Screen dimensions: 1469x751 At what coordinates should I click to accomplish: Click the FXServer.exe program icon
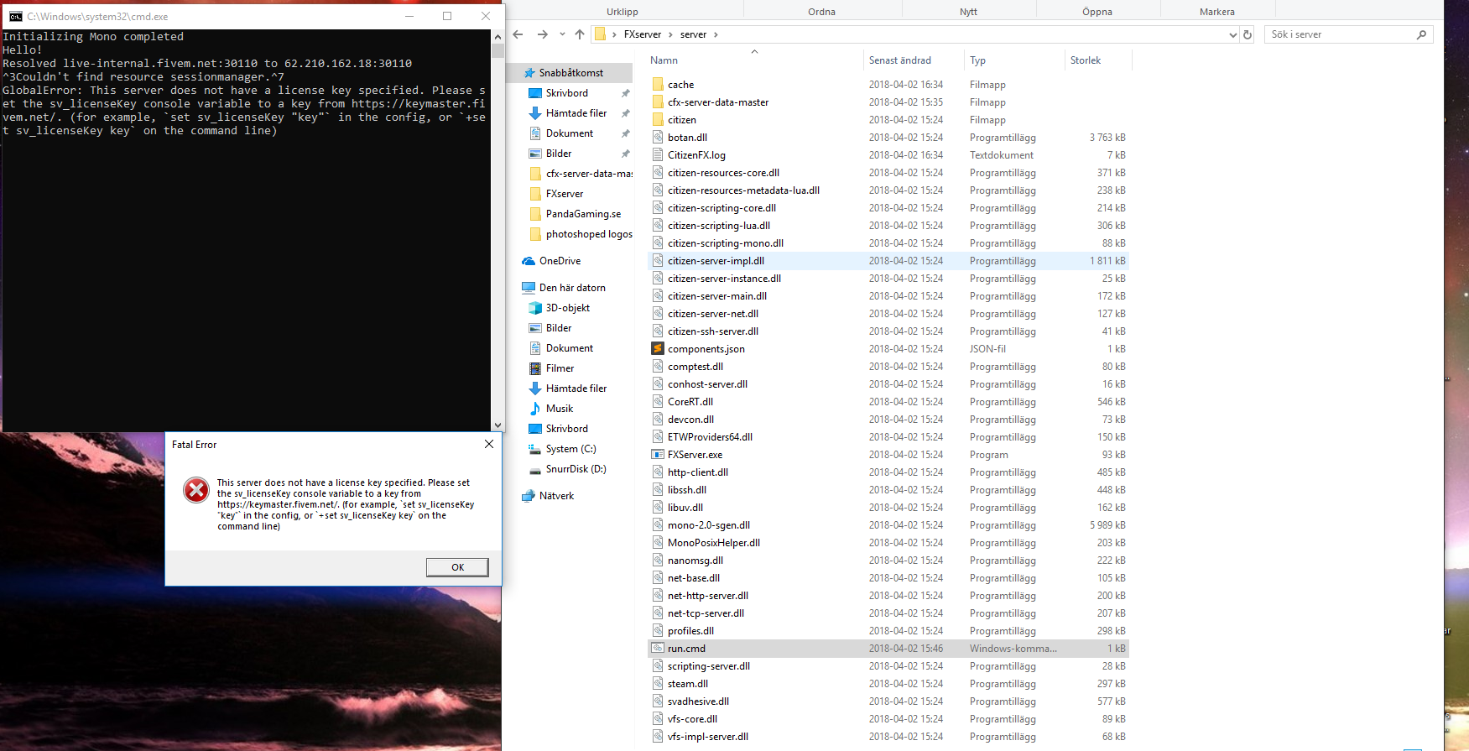[658, 454]
